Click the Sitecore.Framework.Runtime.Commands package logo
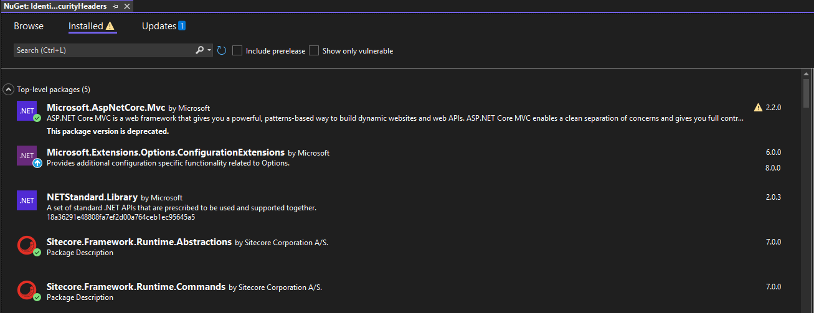 point(27,290)
